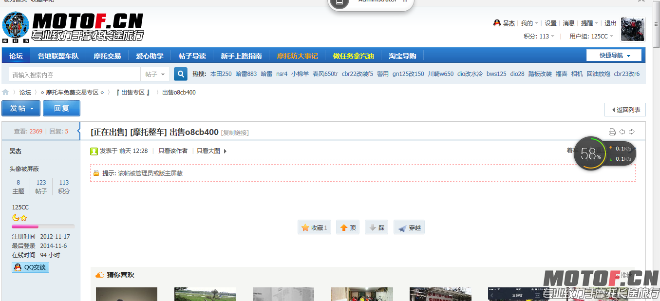Click the 设置 settings link

550,23
